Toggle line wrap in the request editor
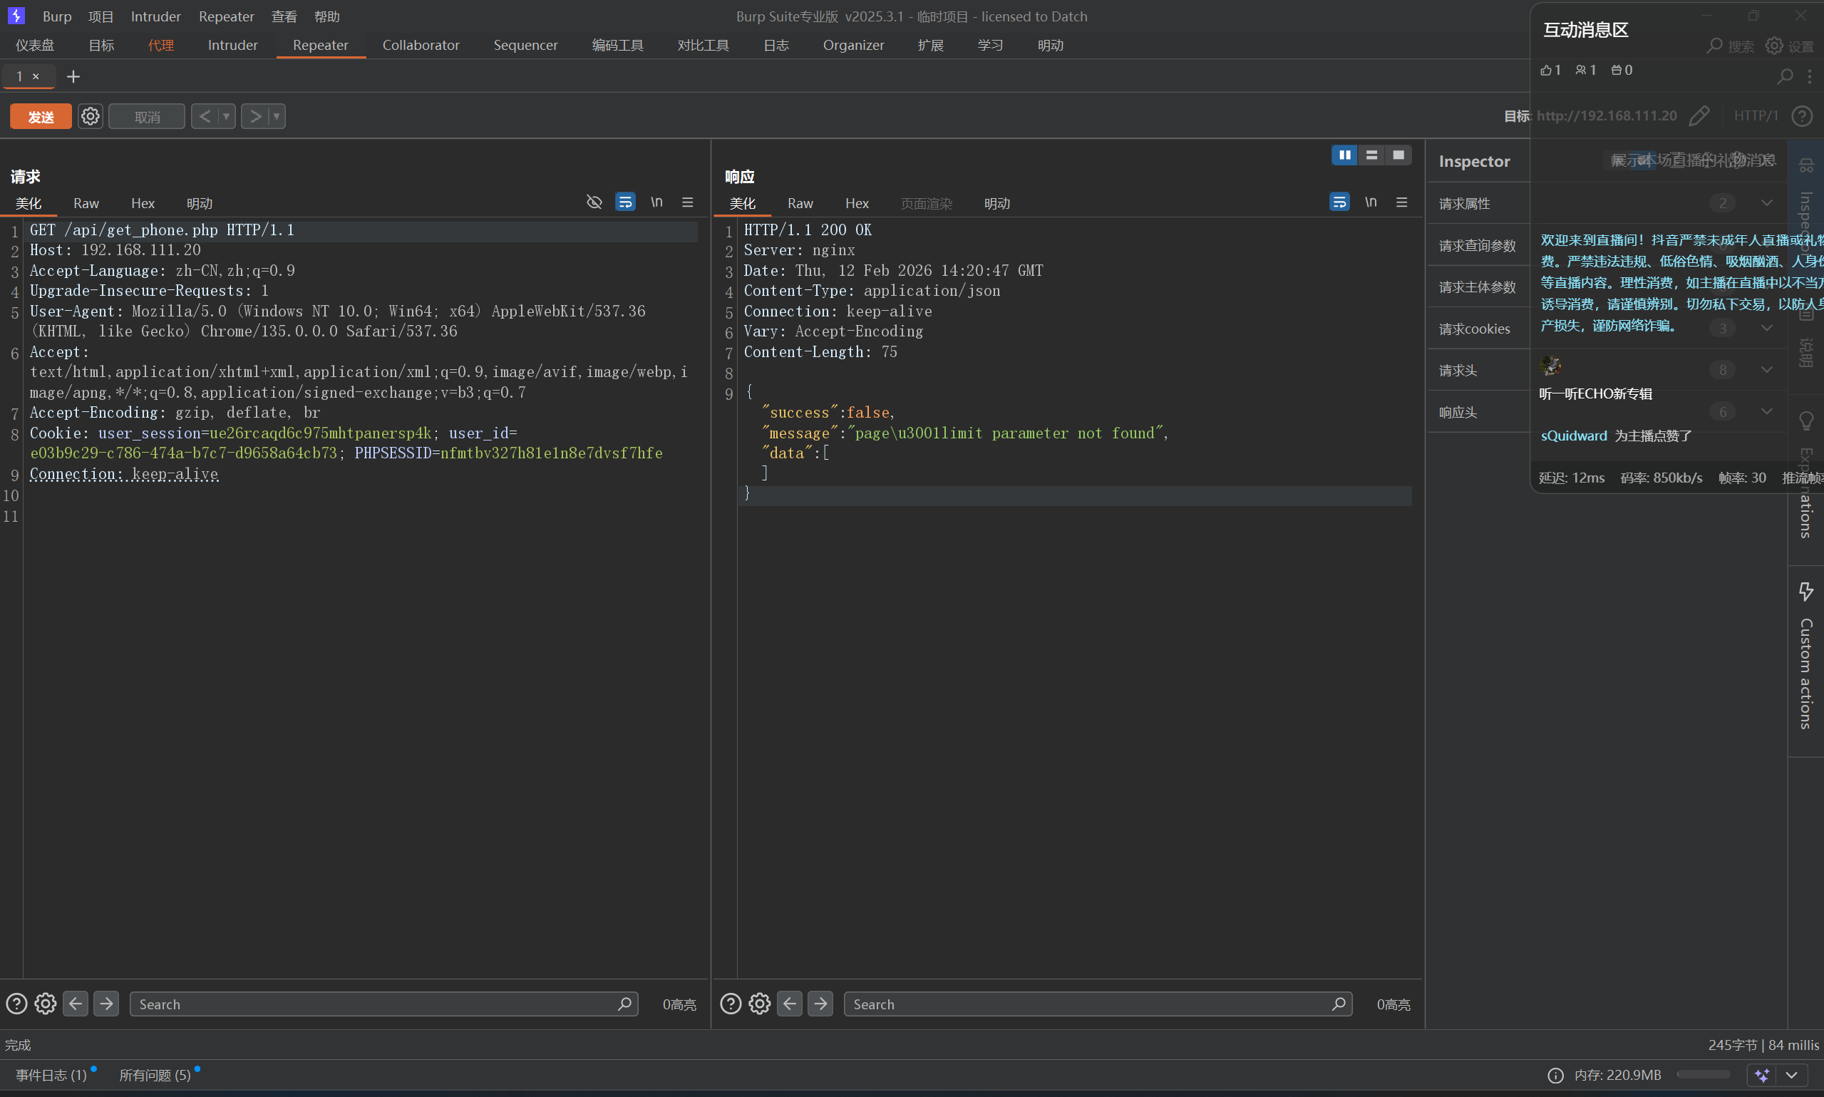Image resolution: width=1824 pixels, height=1097 pixels. (625, 202)
